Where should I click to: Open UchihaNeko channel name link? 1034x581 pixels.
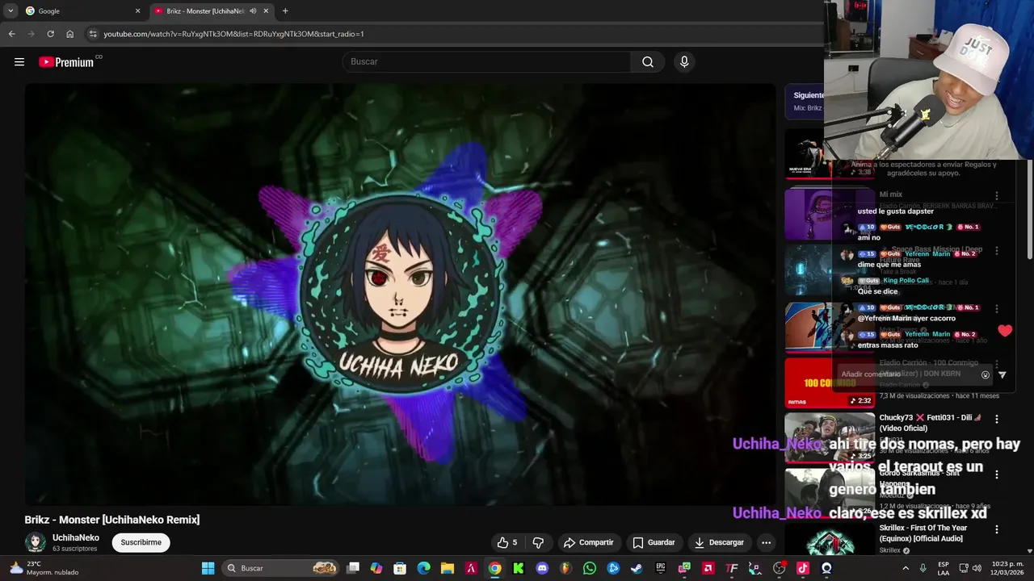click(76, 537)
